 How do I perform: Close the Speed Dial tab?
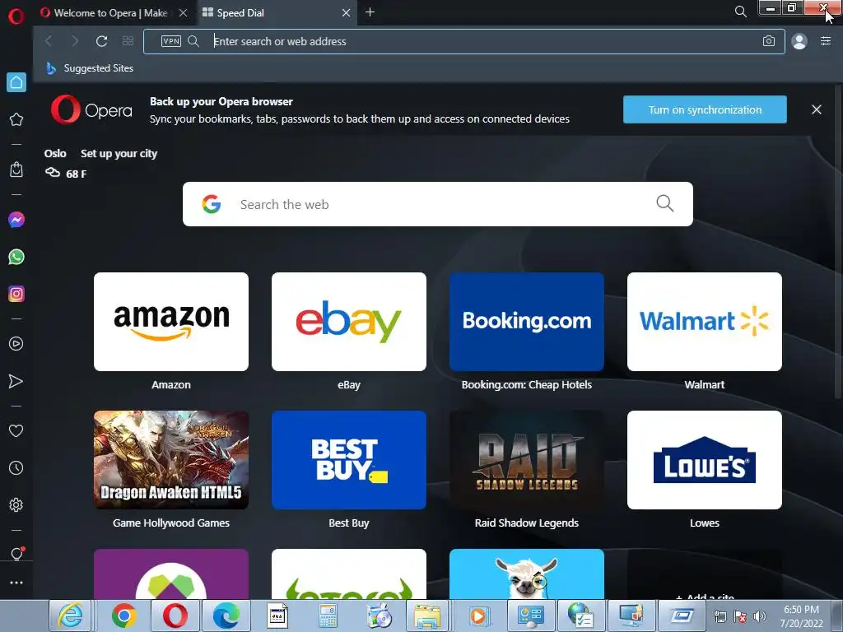(x=347, y=13)
